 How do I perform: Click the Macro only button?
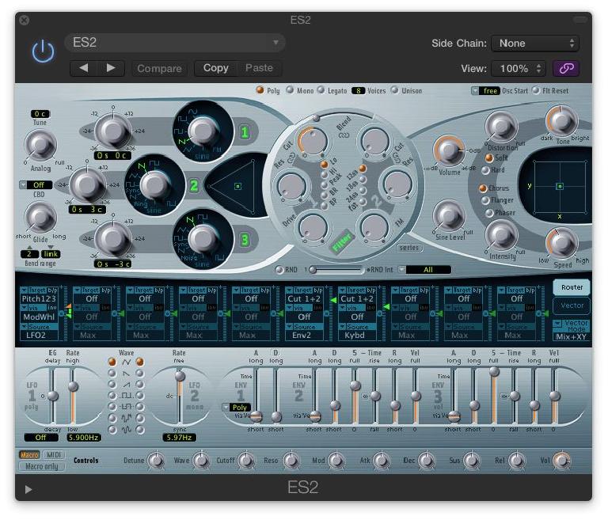point(41,466)
